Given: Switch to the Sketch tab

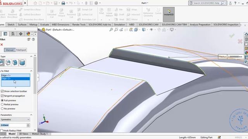Looking at the screenshot, I should [11, 25].
